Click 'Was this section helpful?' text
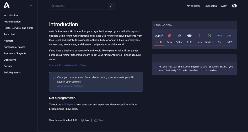This screenshot has width=248, height=132. point(63,120)
